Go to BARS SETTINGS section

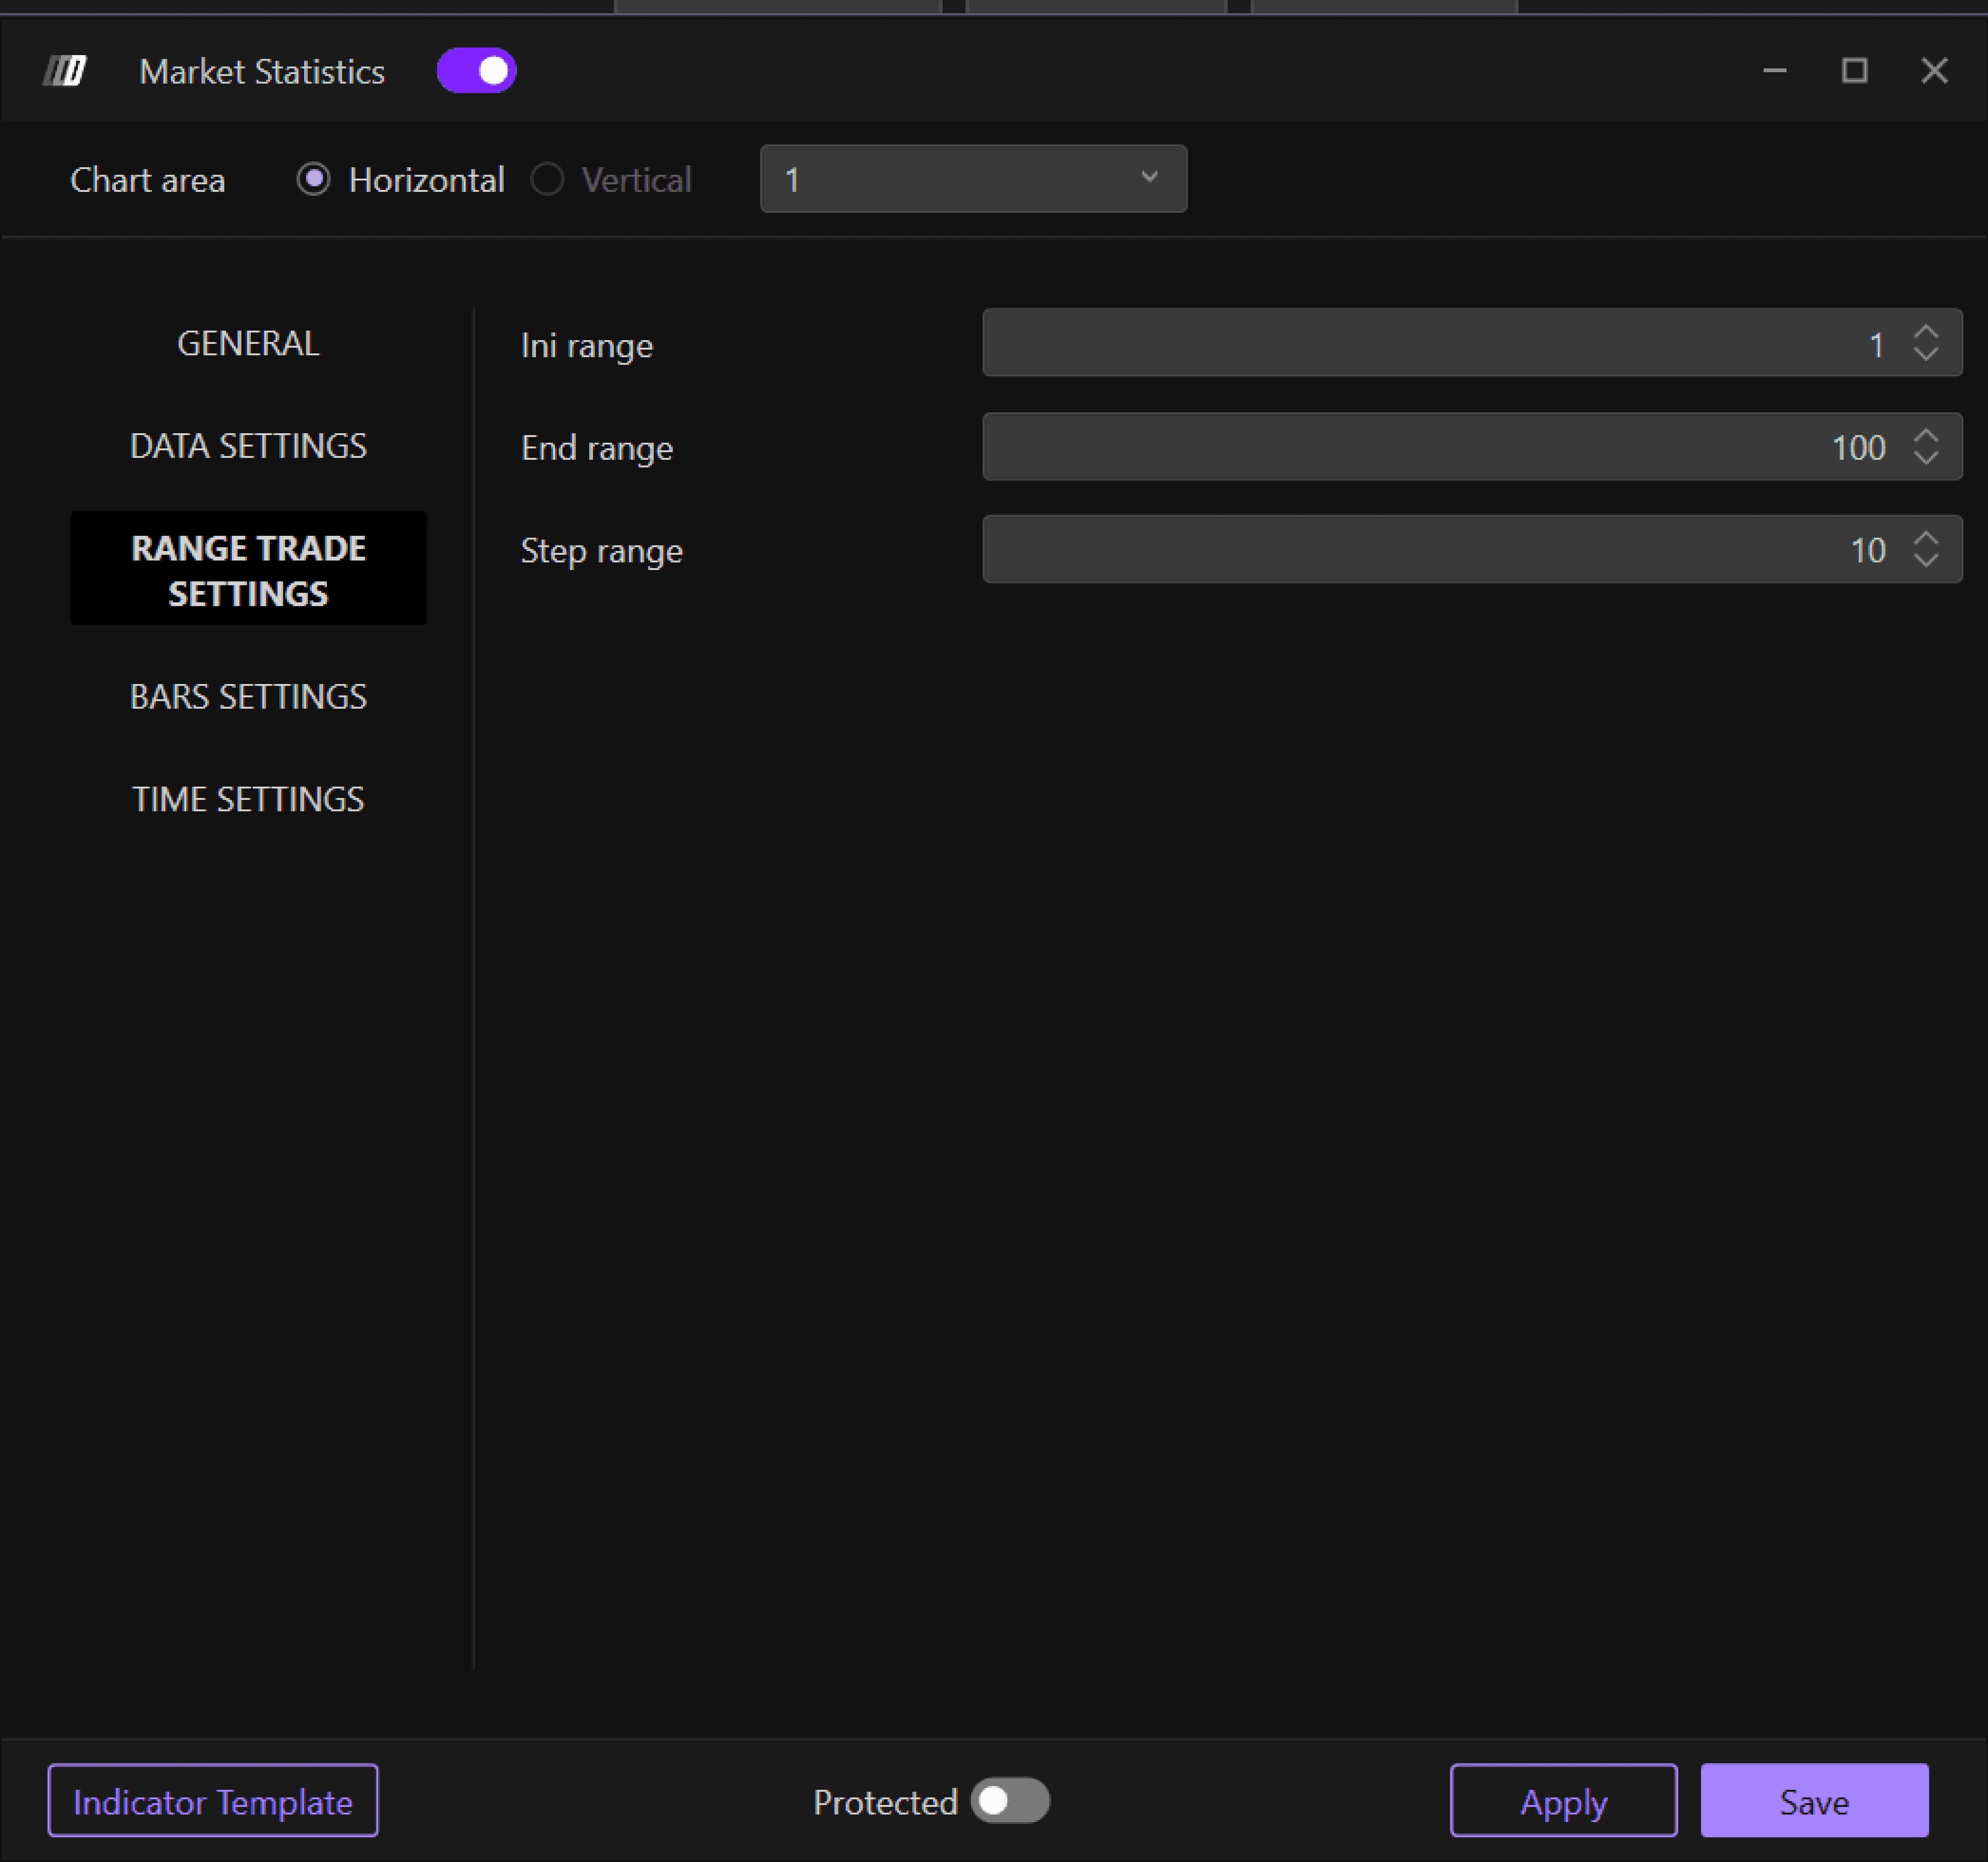coord(248,697)
